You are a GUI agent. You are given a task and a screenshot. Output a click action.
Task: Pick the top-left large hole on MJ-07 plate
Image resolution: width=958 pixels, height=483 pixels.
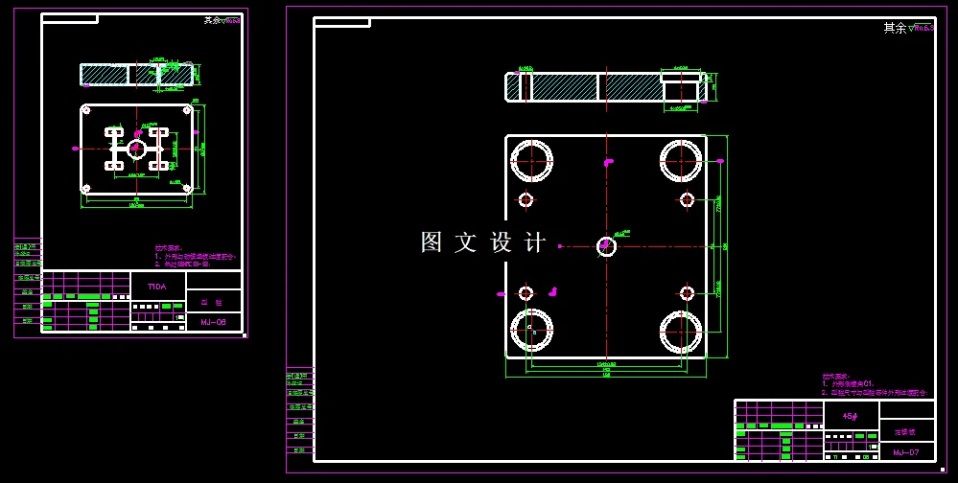531,161
